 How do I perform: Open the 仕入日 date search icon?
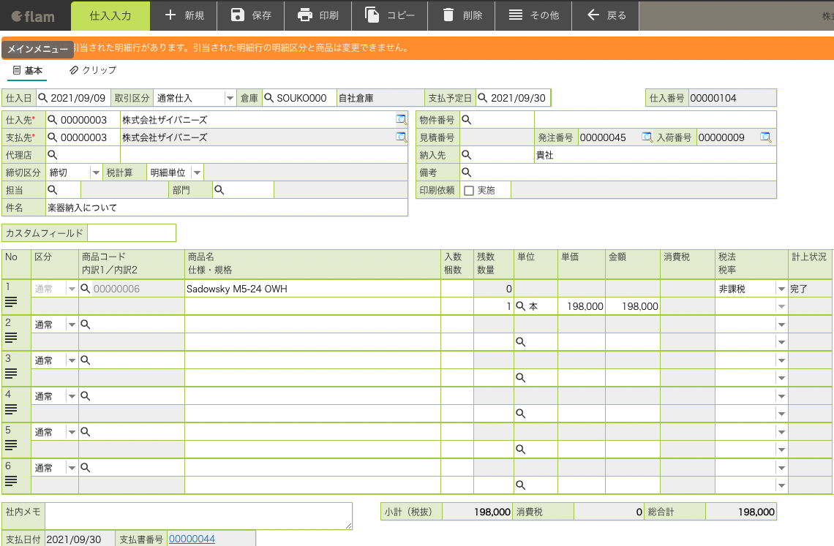(x=42, y=98)
